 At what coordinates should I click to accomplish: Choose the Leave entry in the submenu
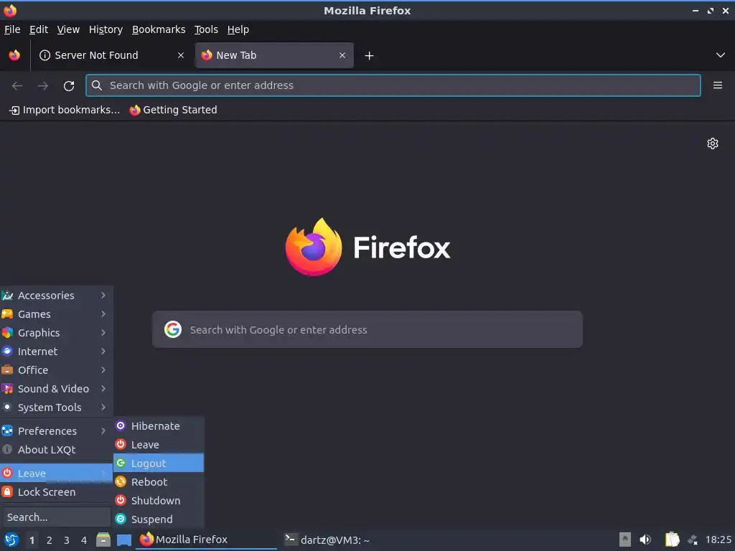pyautogui.click(x=159, y=445)
